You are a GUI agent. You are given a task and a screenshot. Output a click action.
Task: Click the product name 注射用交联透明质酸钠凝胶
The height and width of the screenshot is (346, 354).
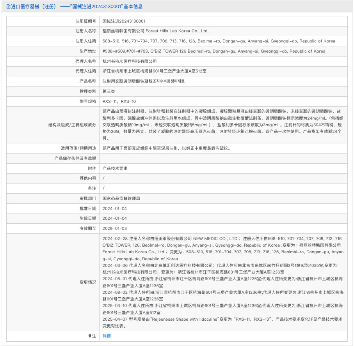(x=143, y=81)
